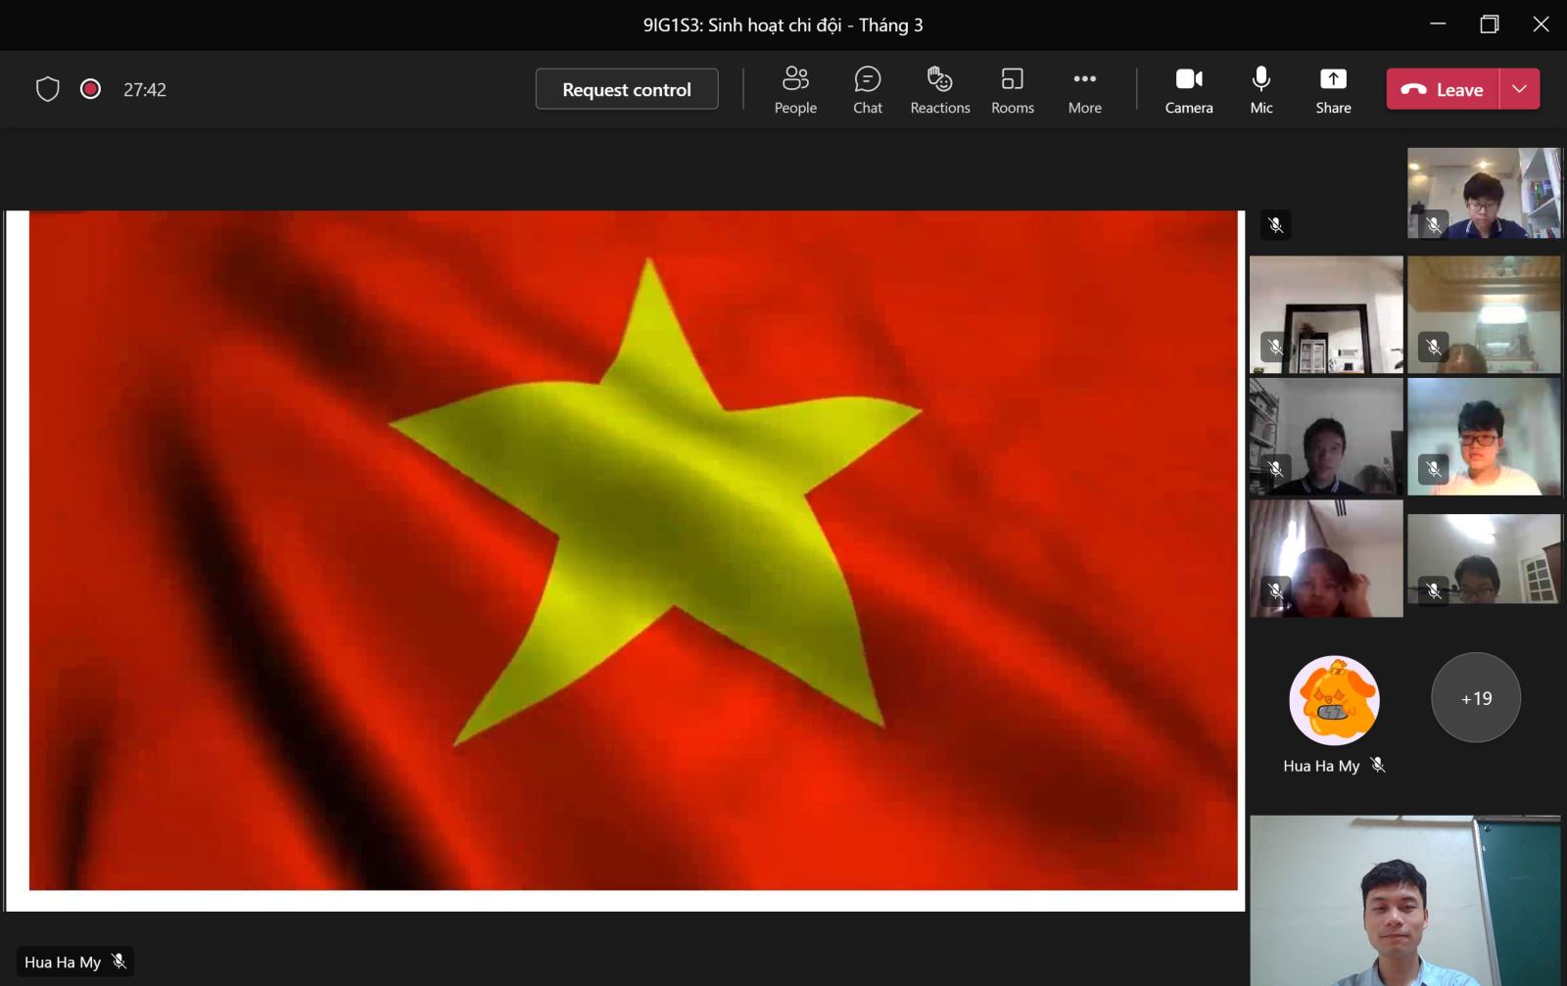Select video tile showing ceiling light
The width and height of the screenshot is (1567, 986).
(x=1484, y=314)
